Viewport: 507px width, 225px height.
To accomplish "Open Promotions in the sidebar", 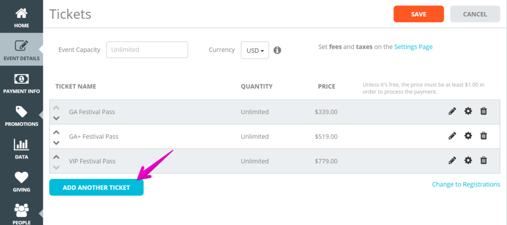I will pos(21,115).
